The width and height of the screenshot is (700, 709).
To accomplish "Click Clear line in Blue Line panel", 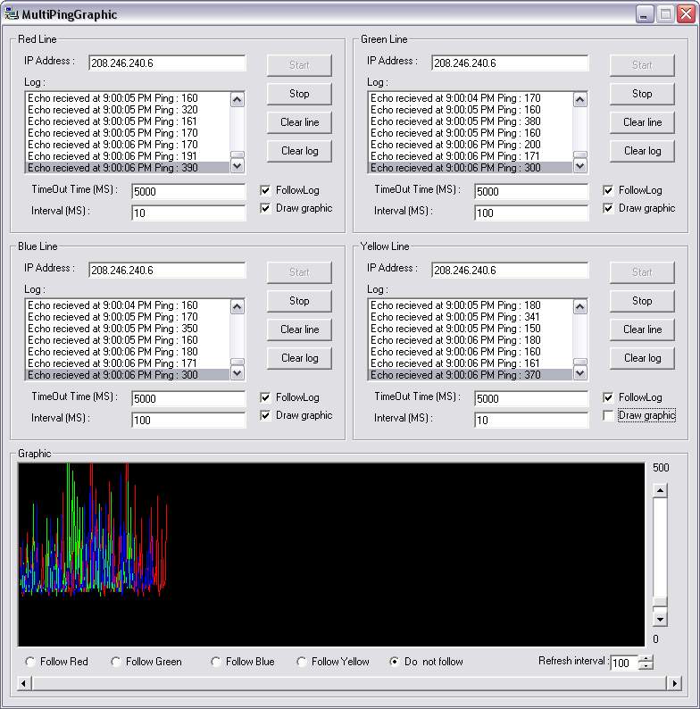I will (299, 329).
